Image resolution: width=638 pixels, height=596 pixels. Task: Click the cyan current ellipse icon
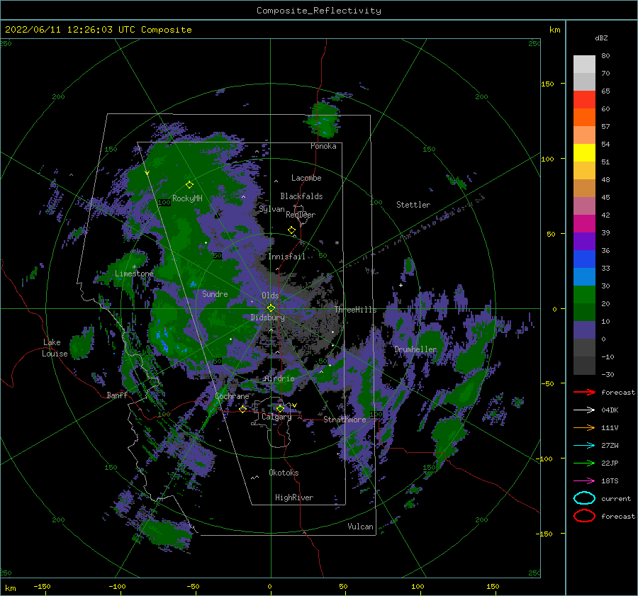click(x=584, y=498)
